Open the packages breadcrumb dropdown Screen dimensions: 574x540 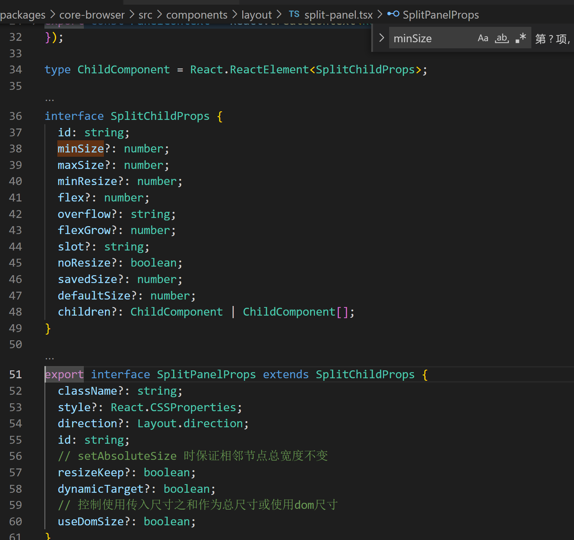pyautogui.click(x=22, y=14)
